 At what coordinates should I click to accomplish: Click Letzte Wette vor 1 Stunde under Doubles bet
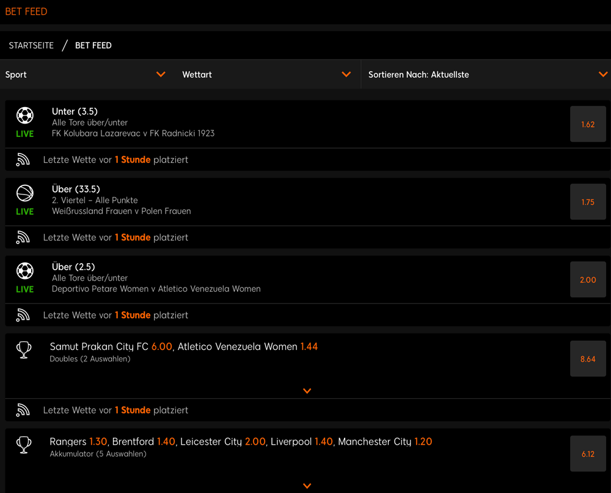pyautogui.click(x=115, y=410)
